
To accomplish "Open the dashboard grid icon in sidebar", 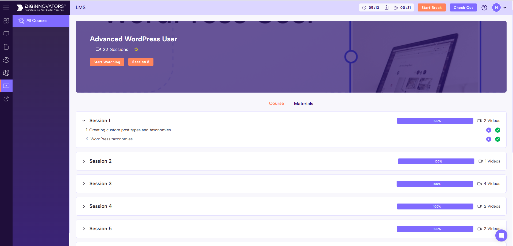I will pyautogui.click(x=6, y=21).
